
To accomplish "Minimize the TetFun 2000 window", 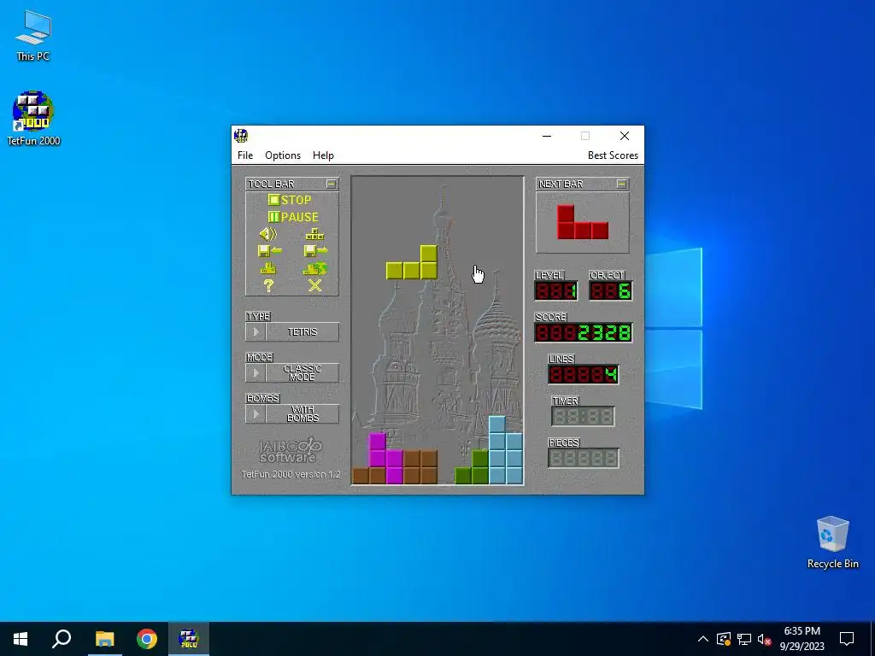I will point(547,136).
